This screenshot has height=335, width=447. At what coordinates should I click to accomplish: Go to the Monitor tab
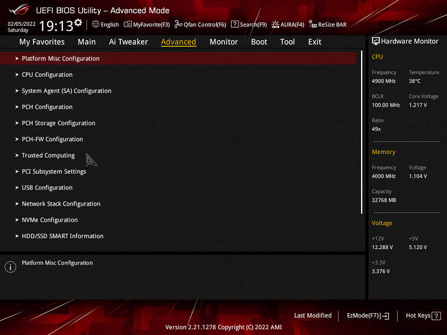click(223, 42)
